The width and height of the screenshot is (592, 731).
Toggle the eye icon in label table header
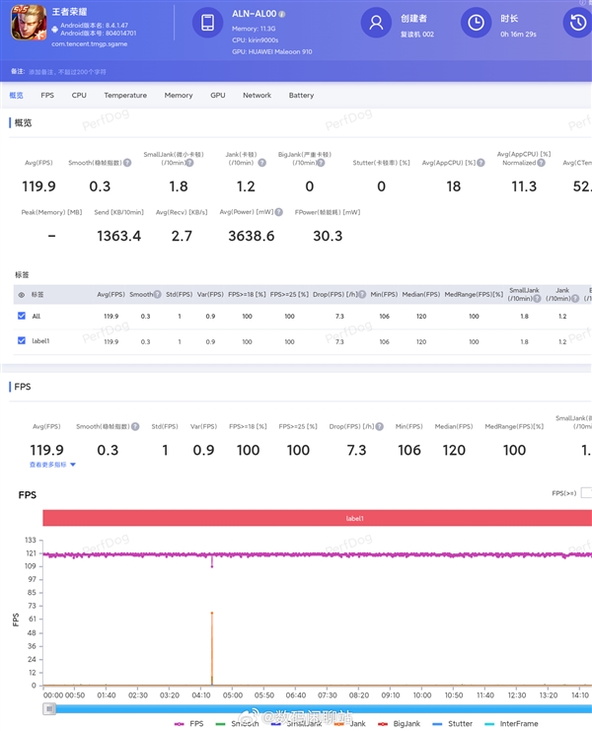point(22,294)
